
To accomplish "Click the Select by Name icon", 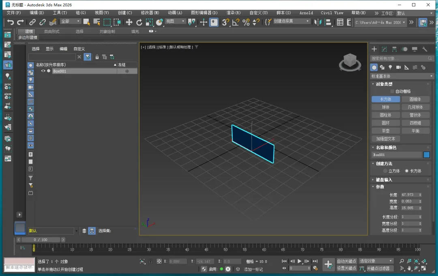I will click(x=97, y=22).
